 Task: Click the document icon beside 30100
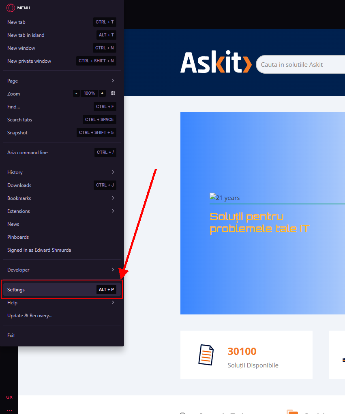click(x=206, y=355)
